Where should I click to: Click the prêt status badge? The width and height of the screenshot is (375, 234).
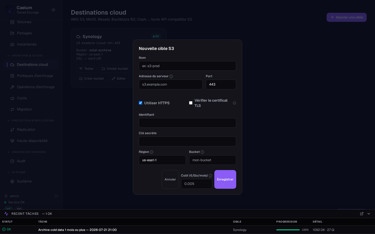[x=156, y=36]
